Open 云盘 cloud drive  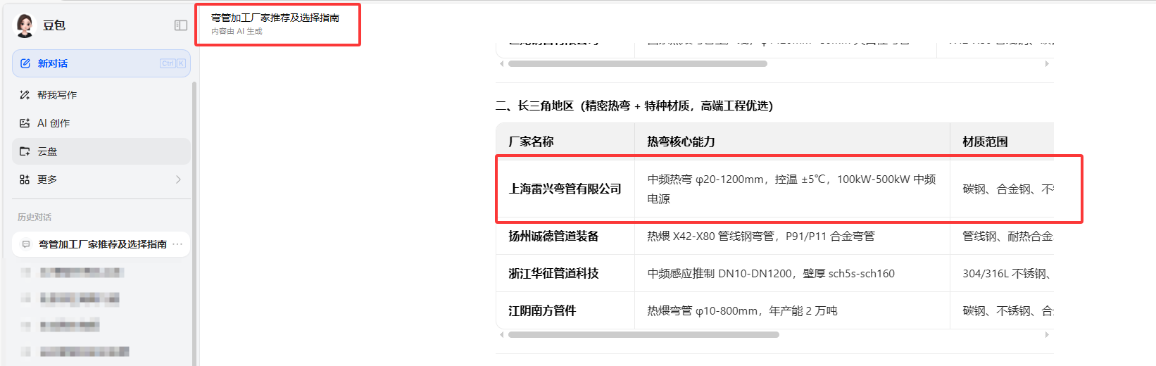(101, 151)
